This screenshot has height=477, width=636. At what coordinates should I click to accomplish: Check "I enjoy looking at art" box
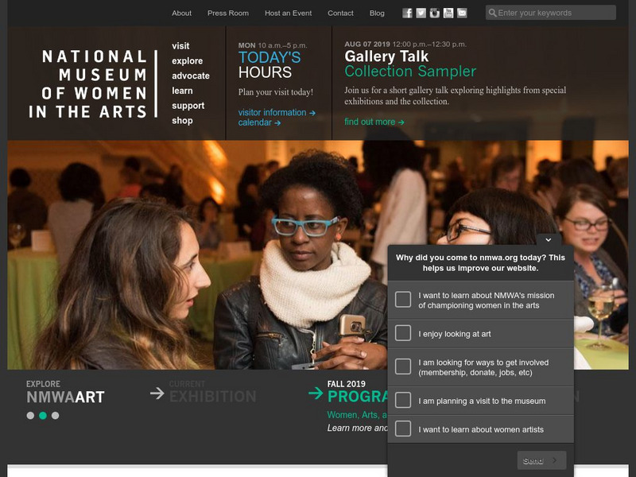tap(403, 333)
